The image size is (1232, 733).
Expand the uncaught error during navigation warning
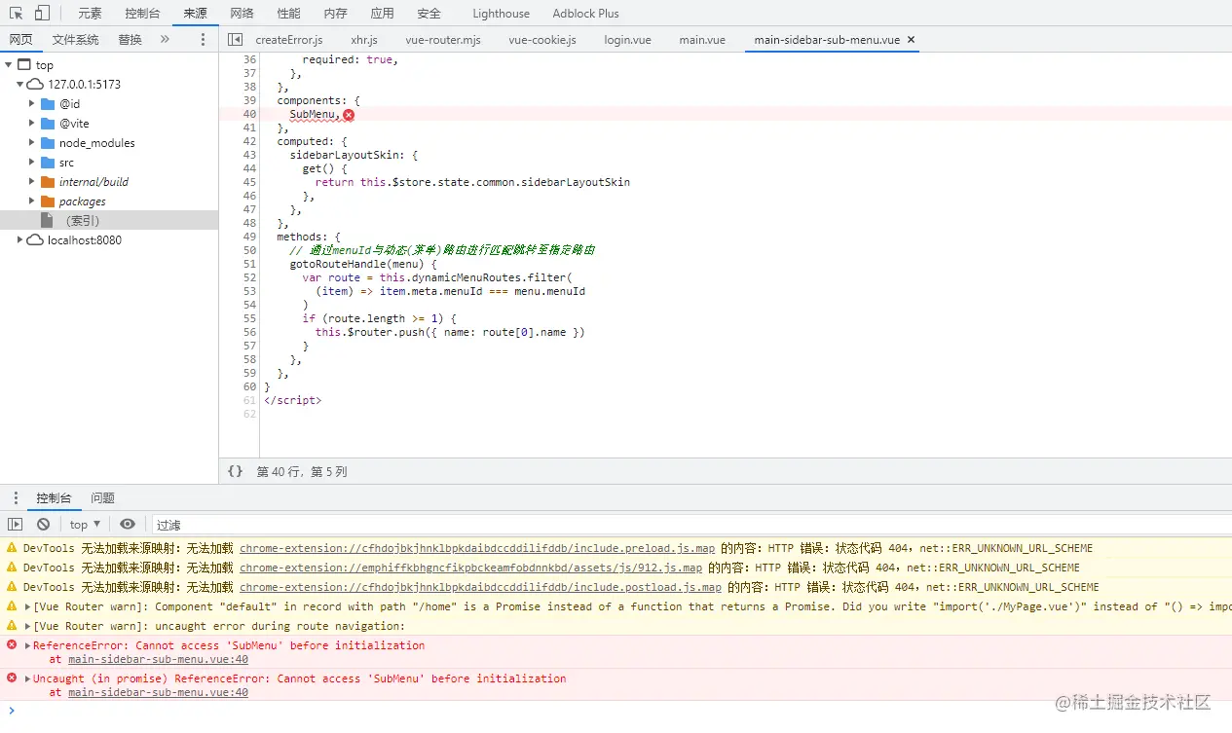tap(27, 626)
